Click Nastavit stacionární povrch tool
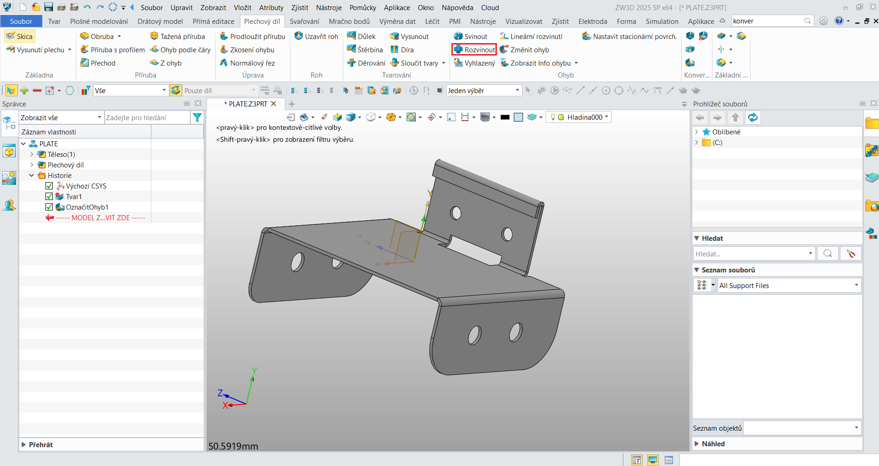 click(x=629, y=36)
